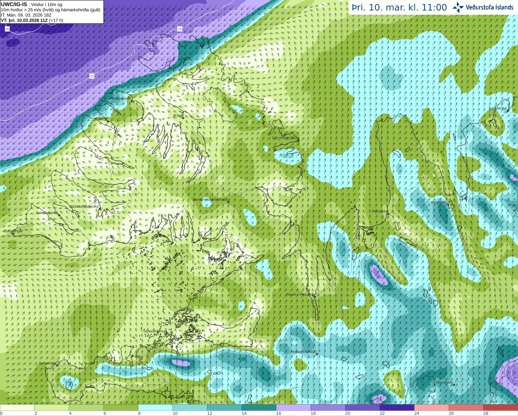This screenshot has height=416, width=518.
Task: Click the Bjargtangar station marker
Action: [x=13, y=233]
